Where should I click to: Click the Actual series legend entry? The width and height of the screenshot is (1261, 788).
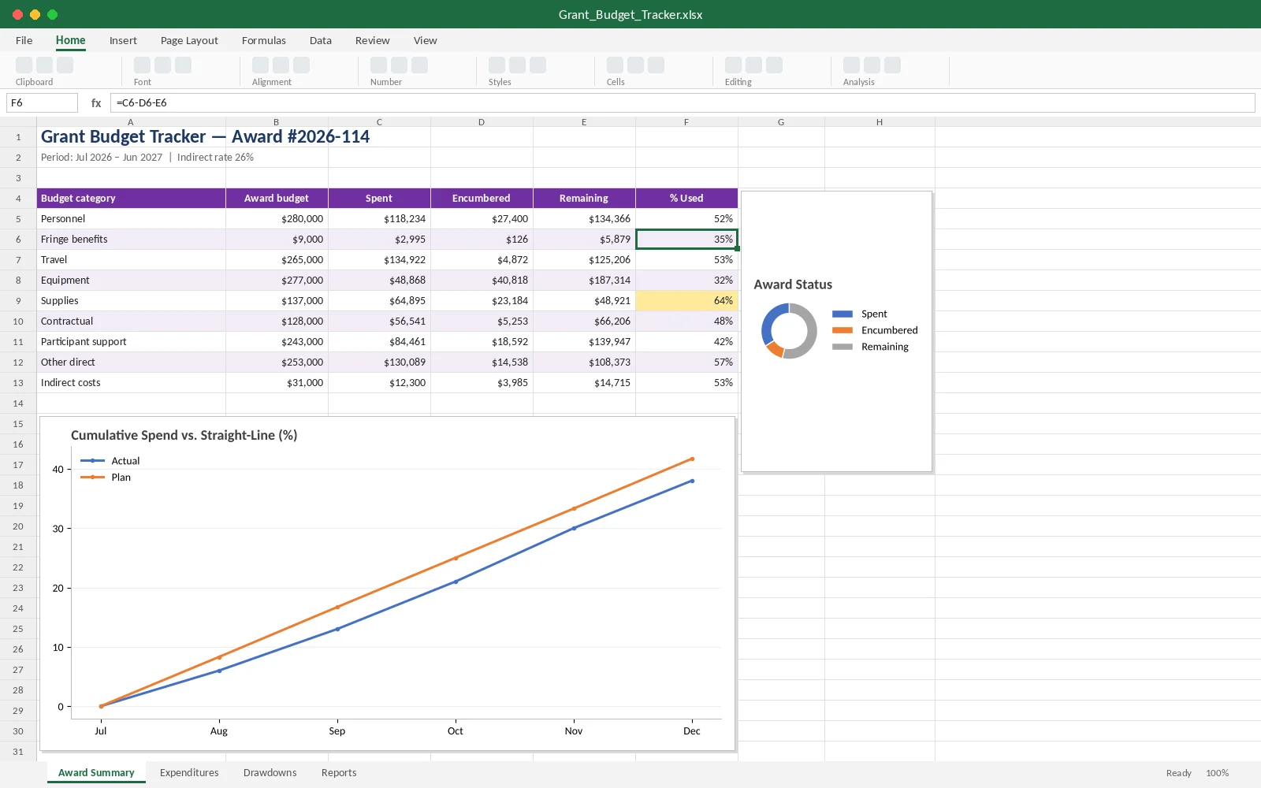click(110, 461)
